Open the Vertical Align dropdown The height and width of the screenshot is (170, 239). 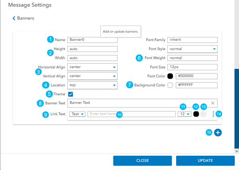[x=92, y=76]
